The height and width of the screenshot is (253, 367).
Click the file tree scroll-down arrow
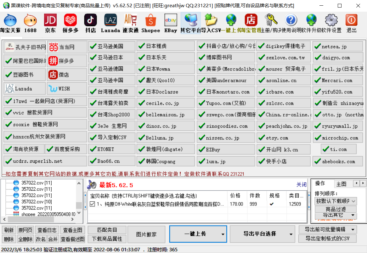[79, 213]
